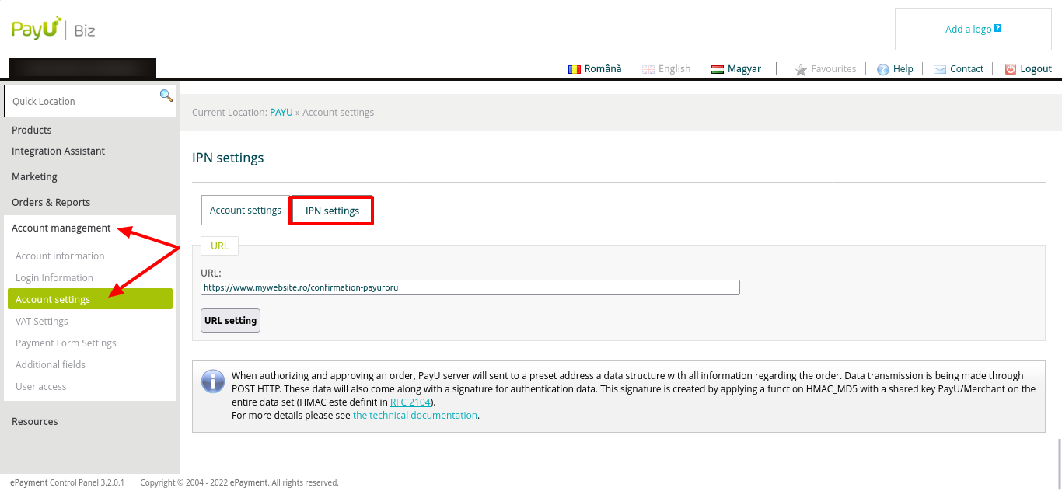This screenshot has height=491, width=1062.
Task: Click the Add a logo help icon
Action: pos(997,29)
